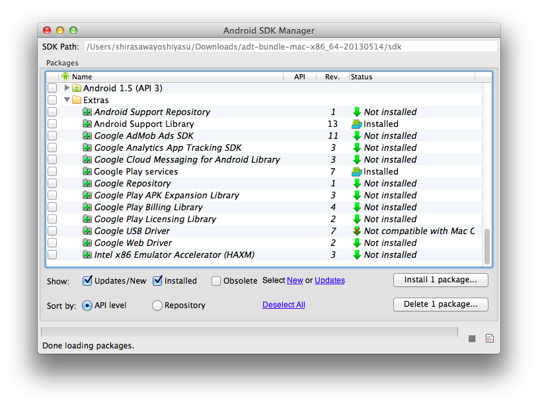538x406 pixels.
Task: Expand the Android 1.5 (API 3) node
Action: coord(67,88)
